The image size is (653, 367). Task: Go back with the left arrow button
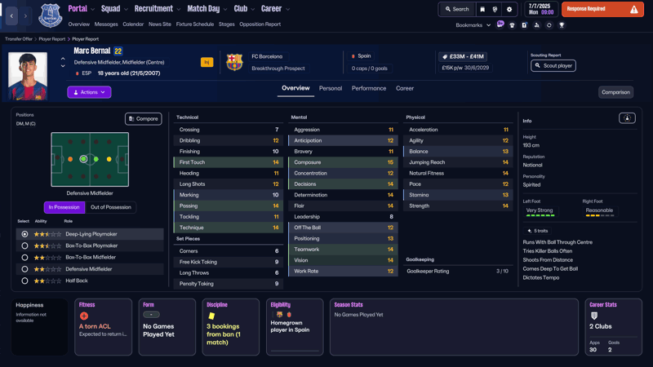tap(11, 15)
